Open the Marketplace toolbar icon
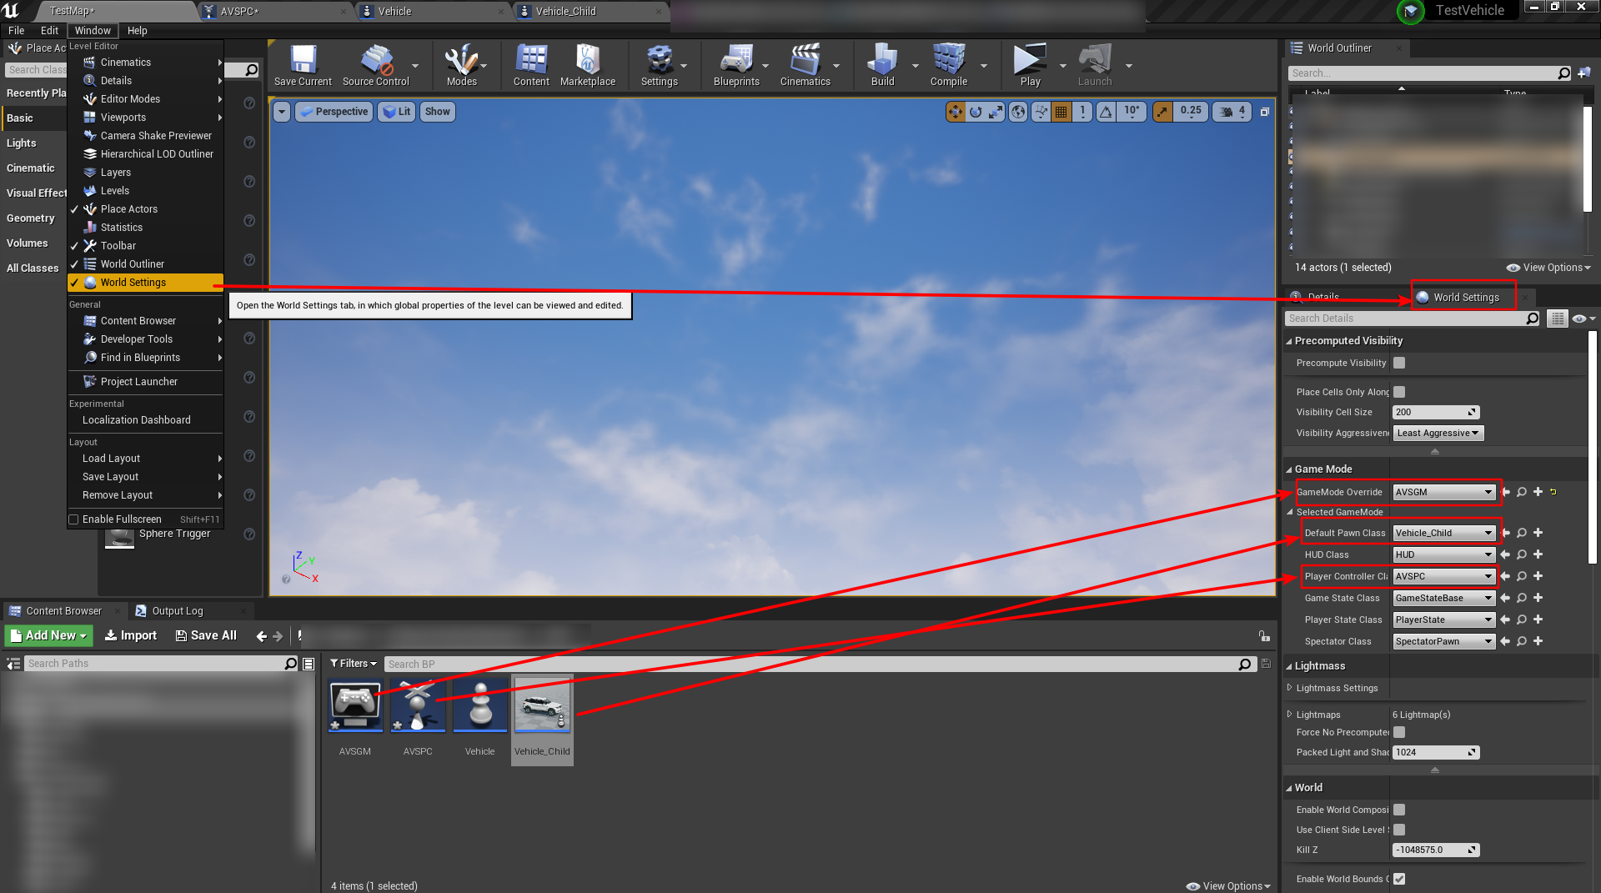The height and width of the screenshot is (893, 1601). click(588, 66)
